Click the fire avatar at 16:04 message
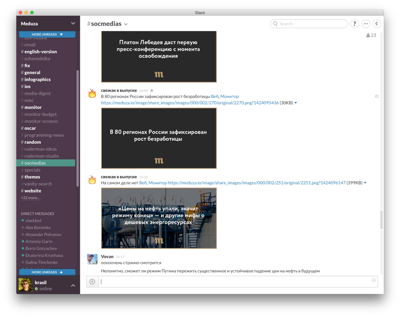 point(92,94)
